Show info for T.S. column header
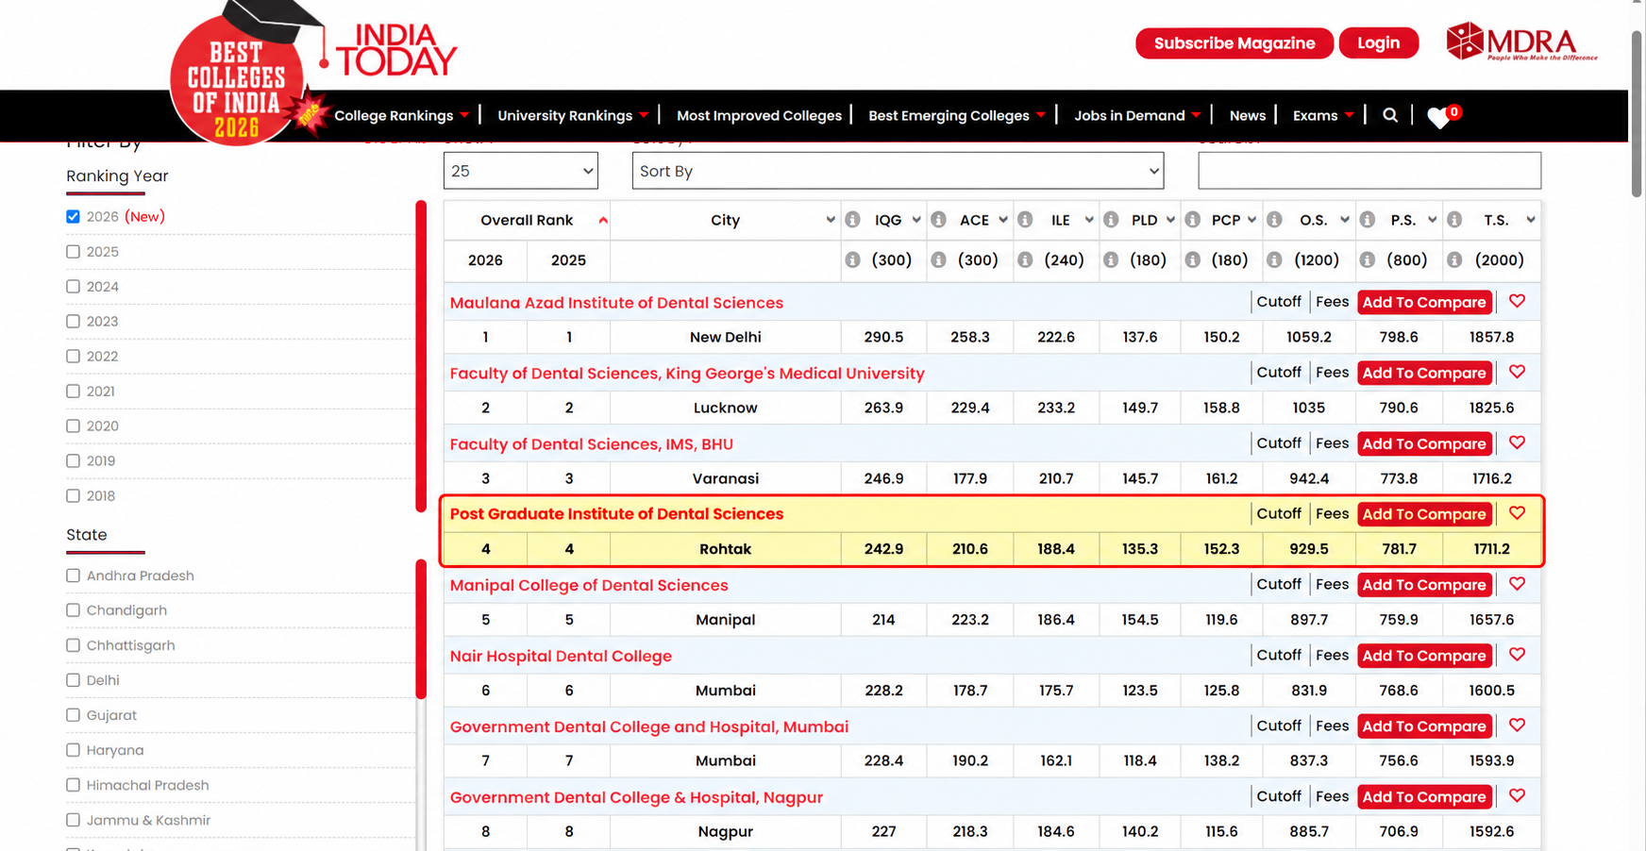 (1454, 220)
